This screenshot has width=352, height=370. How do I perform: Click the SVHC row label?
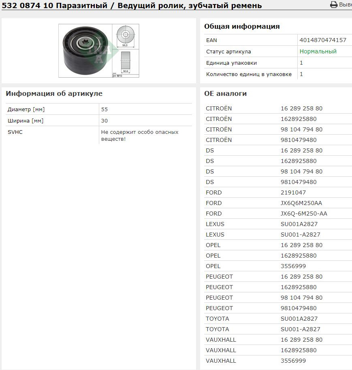point(15,132)
